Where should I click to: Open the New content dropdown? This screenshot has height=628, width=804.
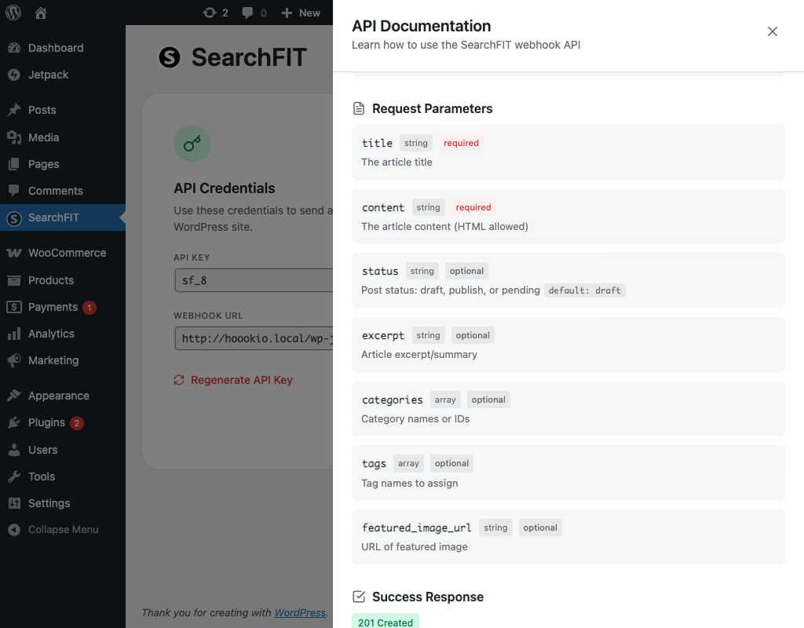(x=301, y=13)
